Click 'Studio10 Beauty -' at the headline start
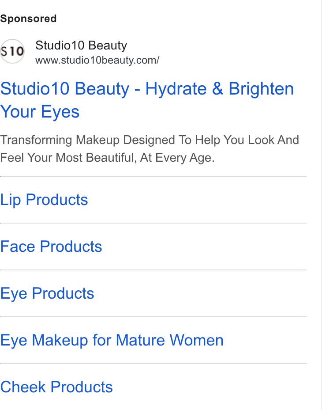Viewport: 322px width, 410px height. coord(70,89)
